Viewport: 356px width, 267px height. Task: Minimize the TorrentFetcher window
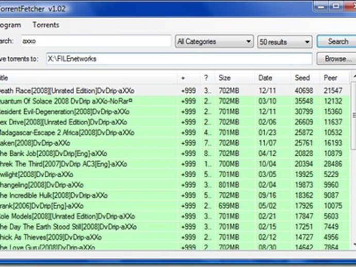coord(321,6)
